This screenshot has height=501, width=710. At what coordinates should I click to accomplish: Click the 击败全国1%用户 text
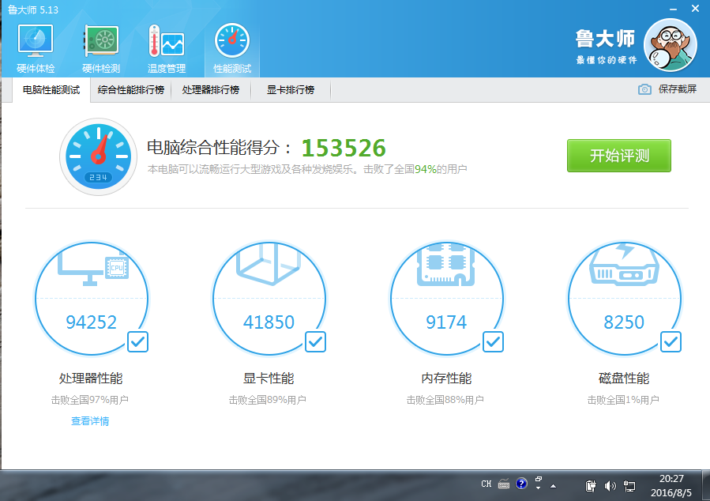tap(623, 400)
